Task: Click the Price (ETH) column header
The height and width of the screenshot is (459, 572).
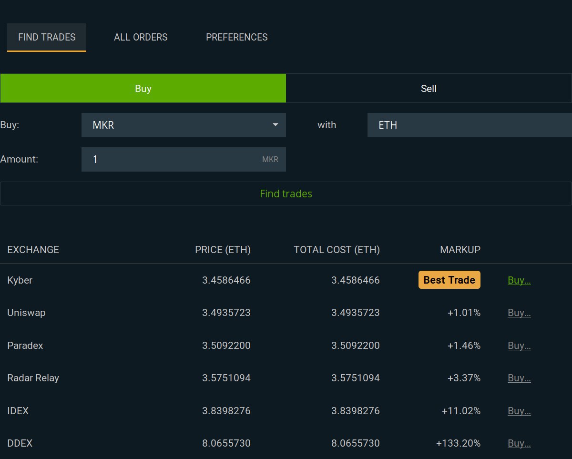Action: click(223, 250)
